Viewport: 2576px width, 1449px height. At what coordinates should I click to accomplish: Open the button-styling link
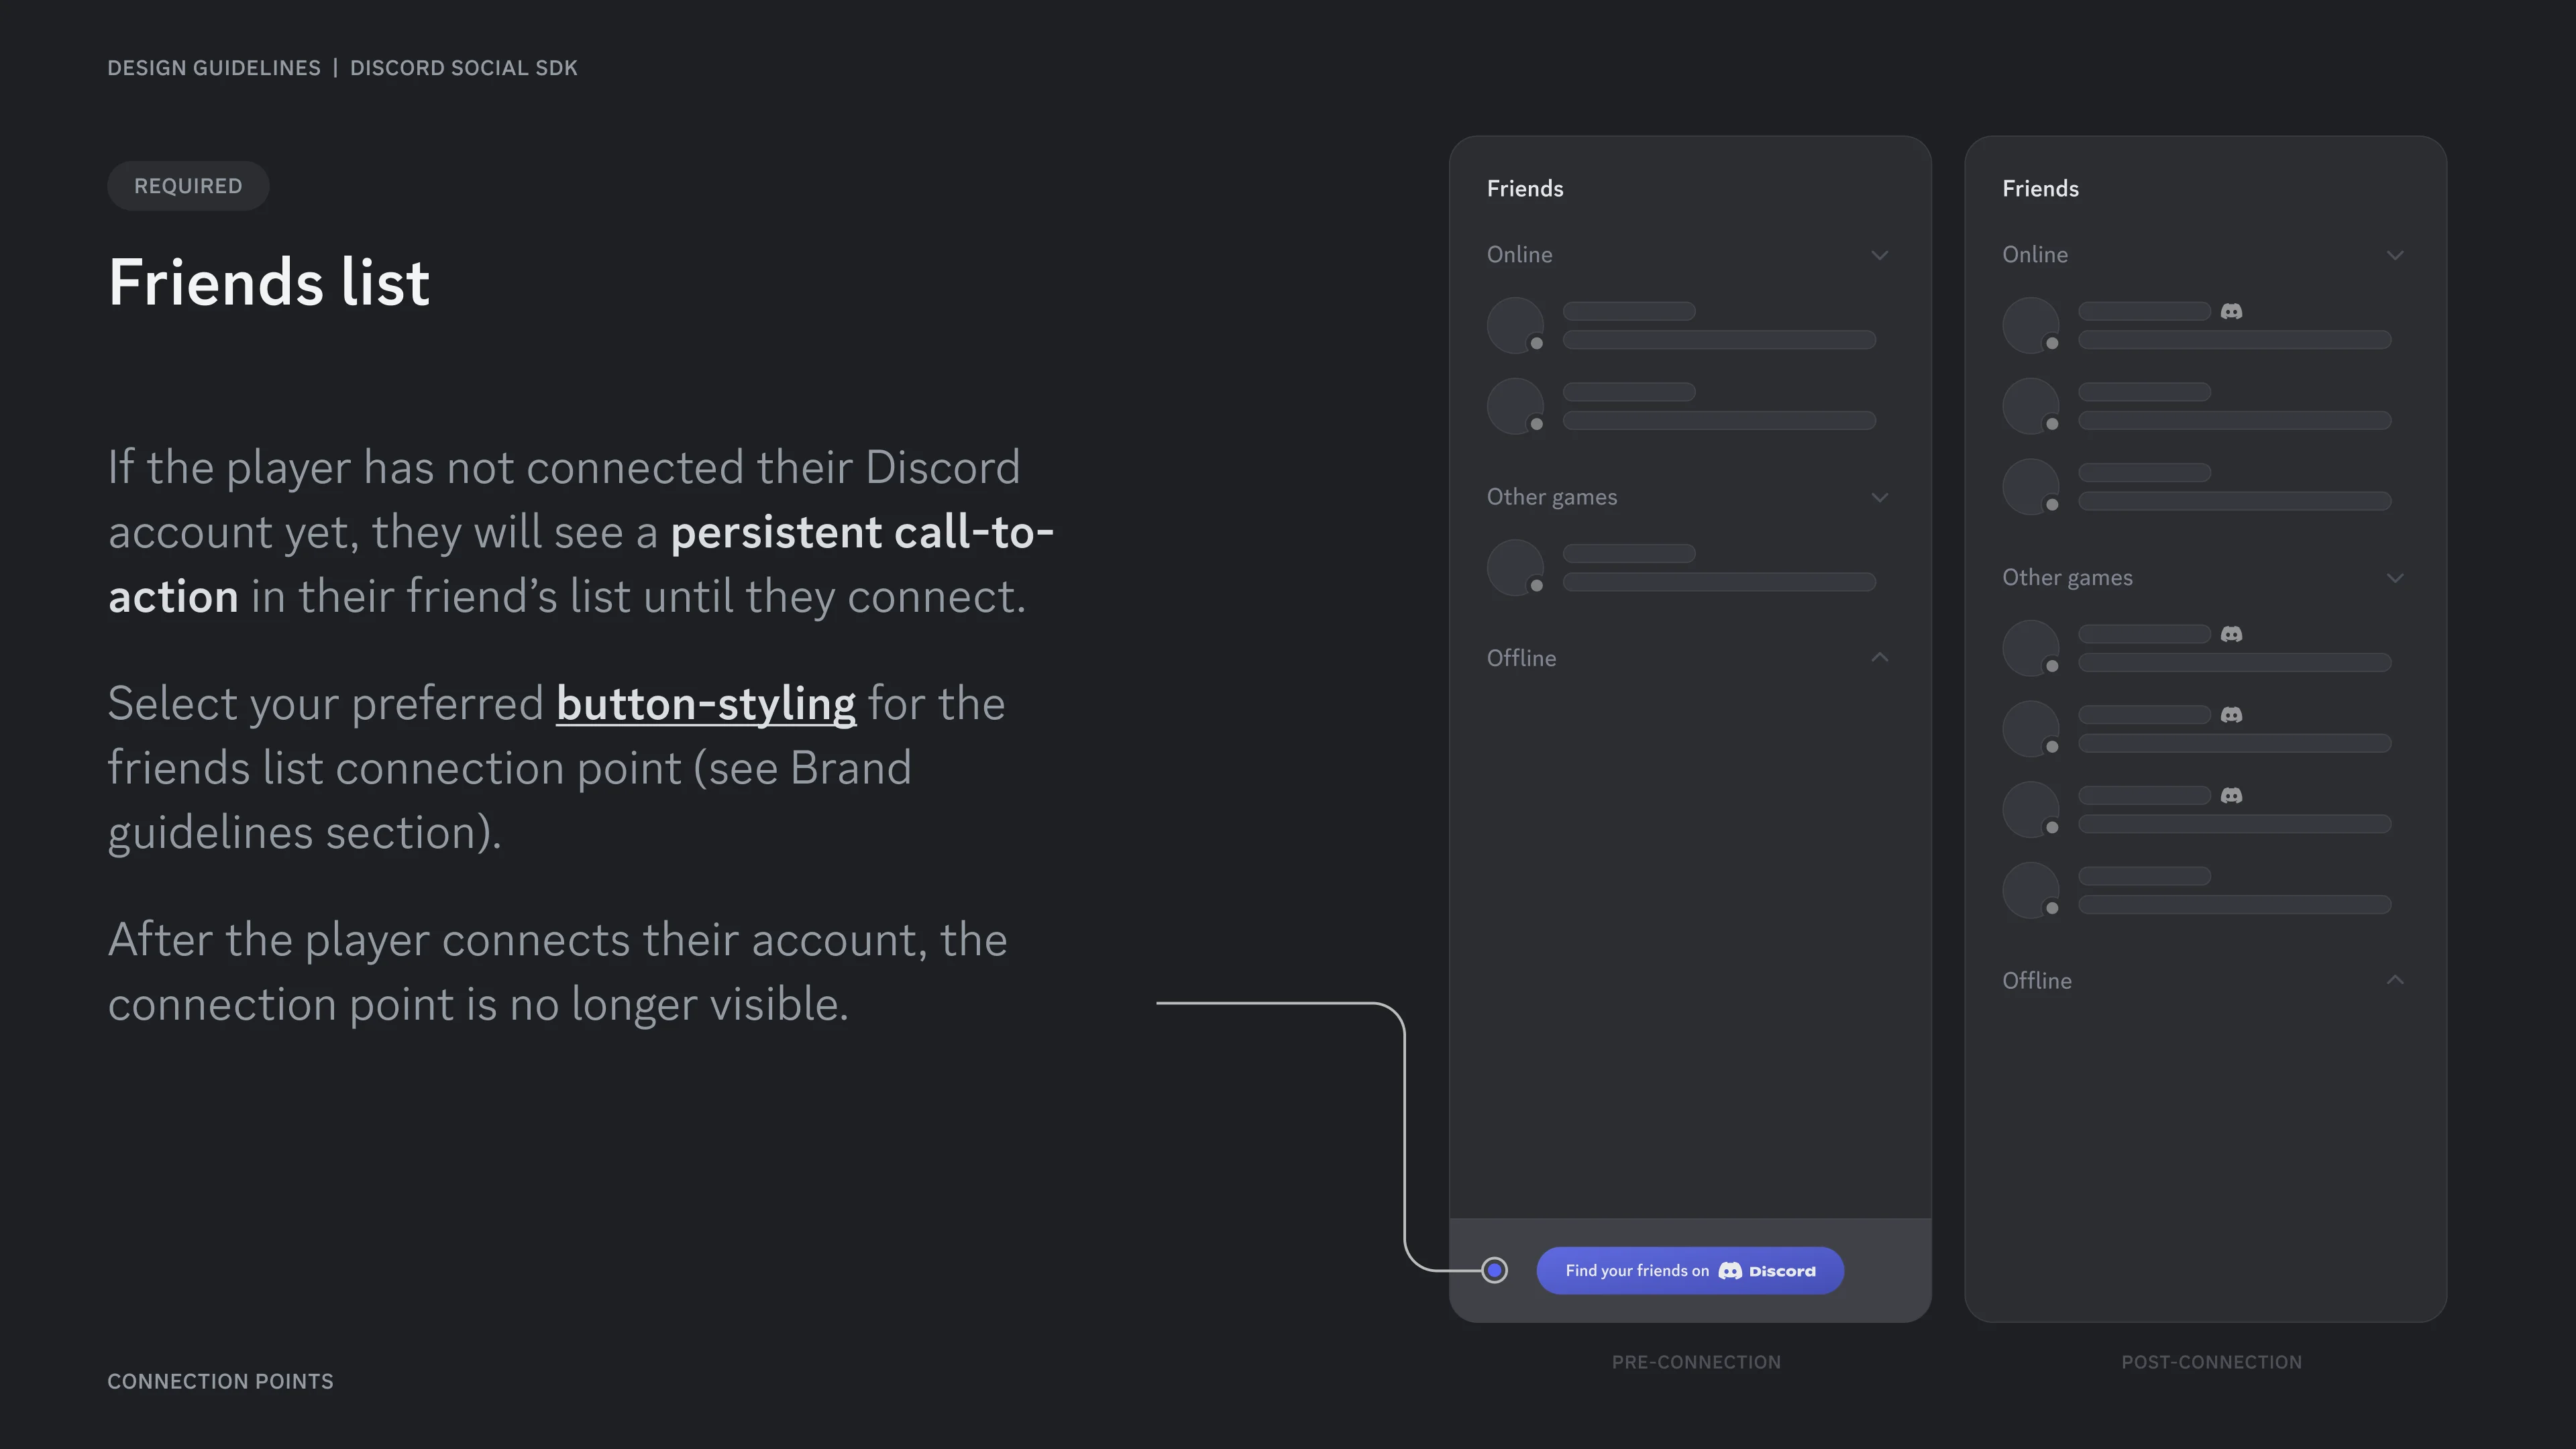706,704
